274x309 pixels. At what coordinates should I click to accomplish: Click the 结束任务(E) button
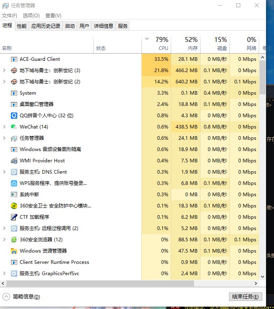click(x=245, y=297)
